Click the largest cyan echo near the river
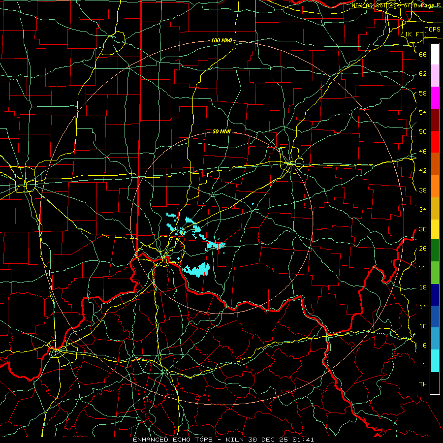The height and width of the screenshot is (443, 443). (198, 270)
